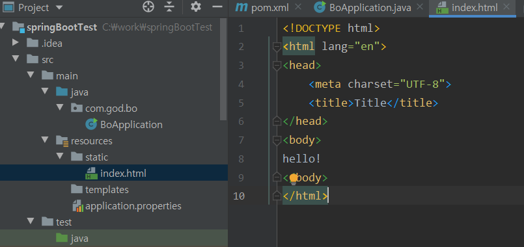Click the resources folder icon

pyautogui.click(x=62, y=141)
